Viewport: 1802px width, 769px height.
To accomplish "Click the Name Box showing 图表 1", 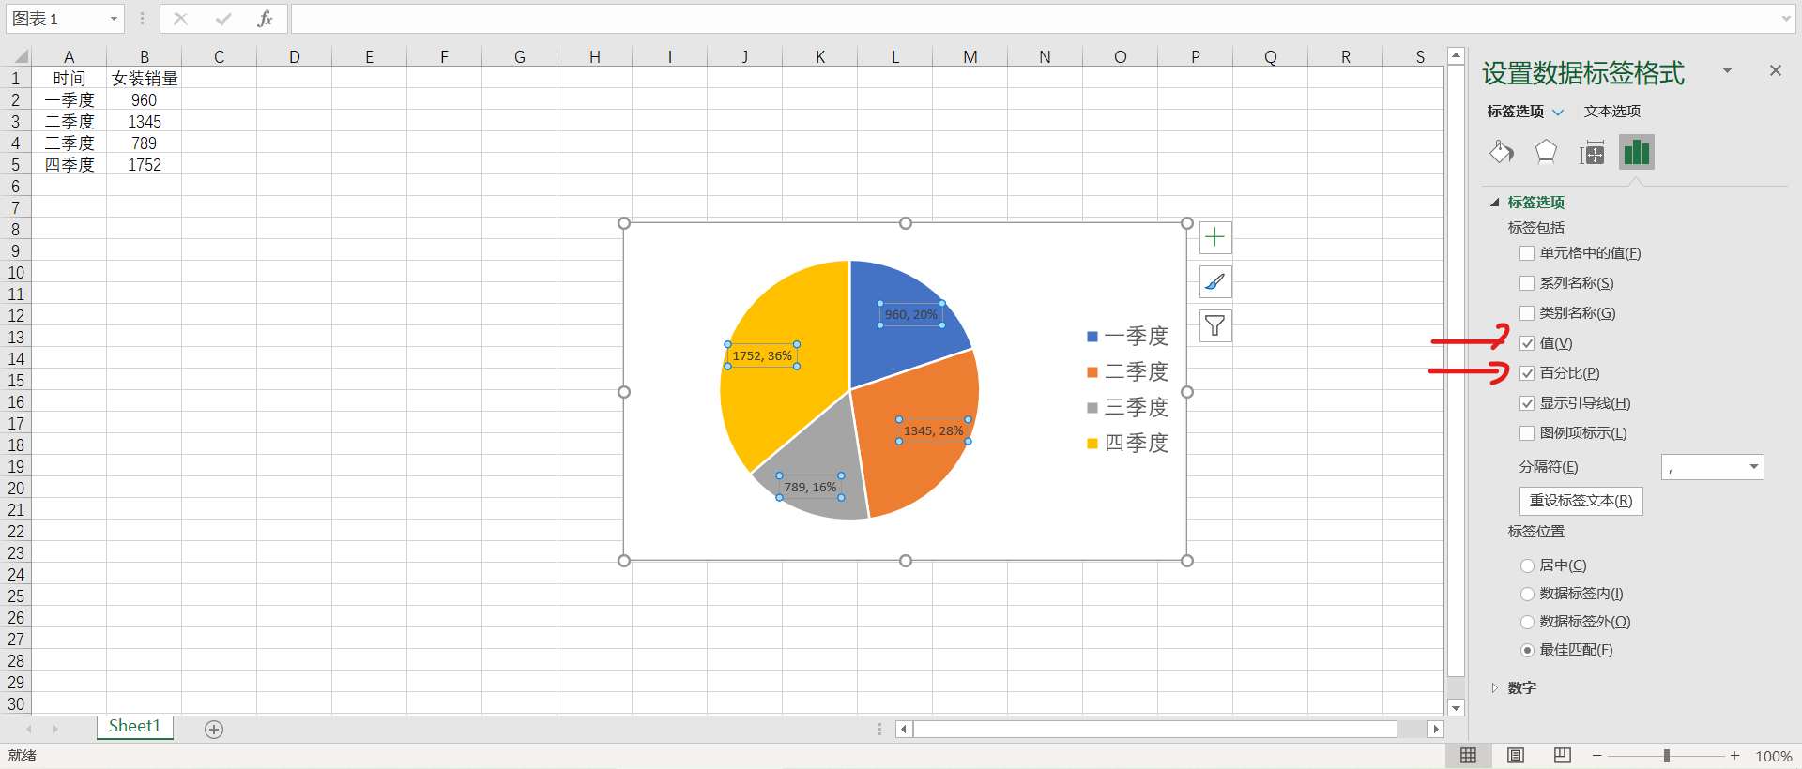I will pyautogui.click(x=56, y=19).
